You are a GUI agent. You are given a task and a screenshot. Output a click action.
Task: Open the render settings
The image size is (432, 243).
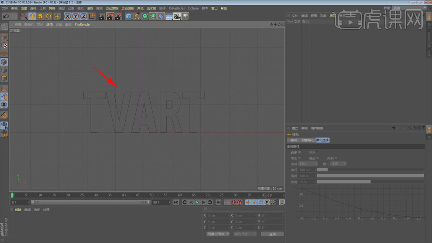118,17
